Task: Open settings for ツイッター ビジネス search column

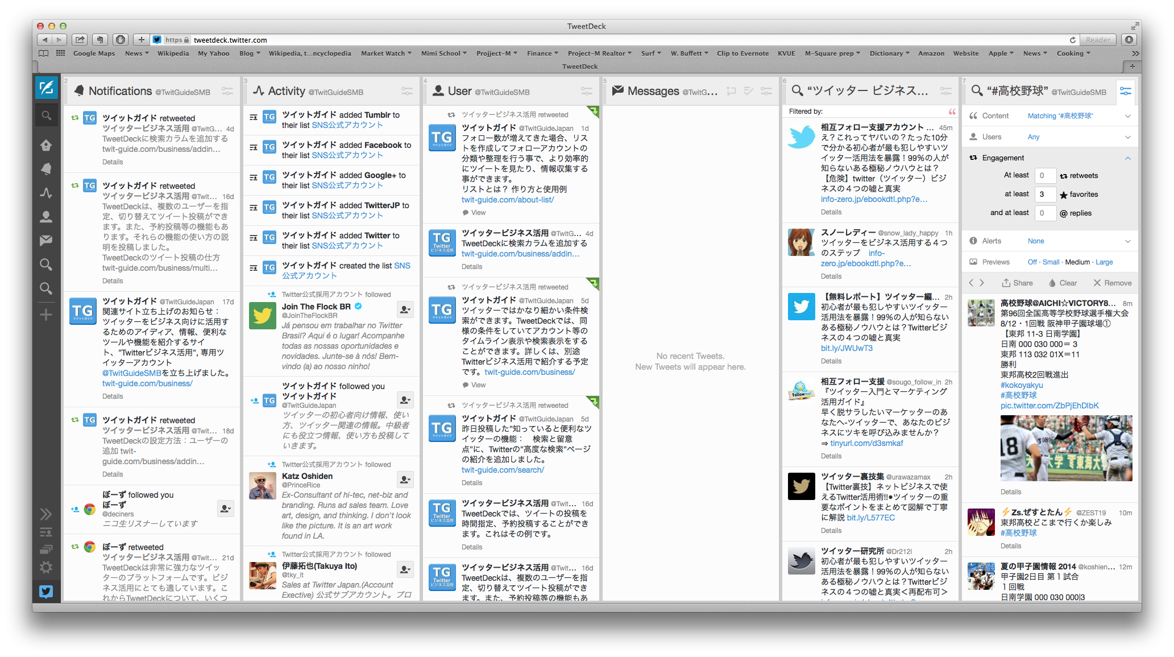Action: [946, 91]
